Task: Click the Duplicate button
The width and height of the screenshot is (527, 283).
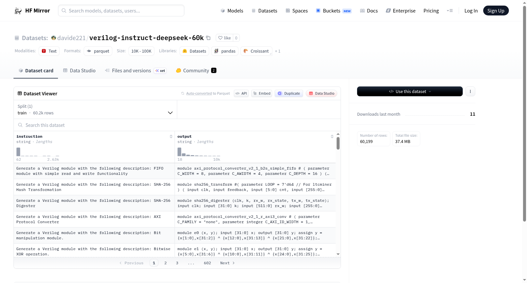Action: point(289,93)
